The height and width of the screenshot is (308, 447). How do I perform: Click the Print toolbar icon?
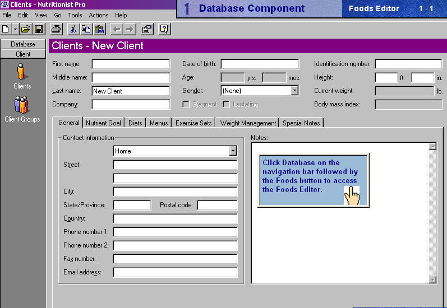56,29
